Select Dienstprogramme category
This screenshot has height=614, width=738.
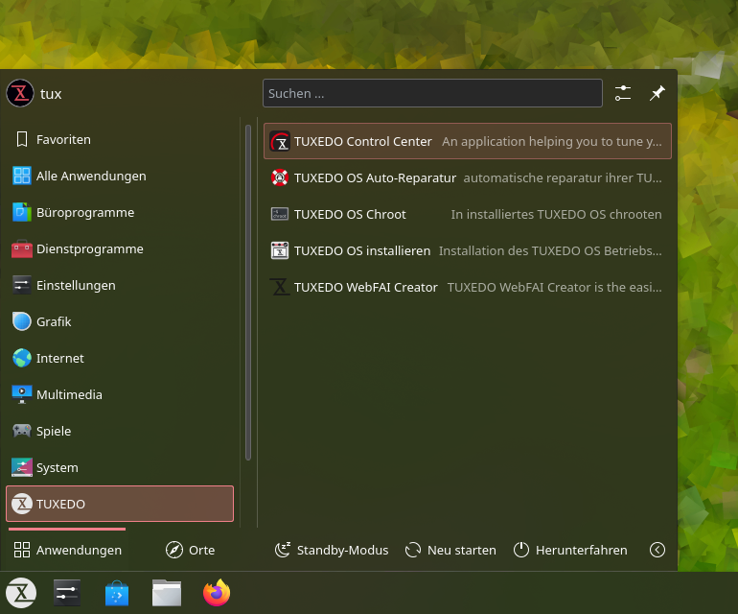point(120,248)
